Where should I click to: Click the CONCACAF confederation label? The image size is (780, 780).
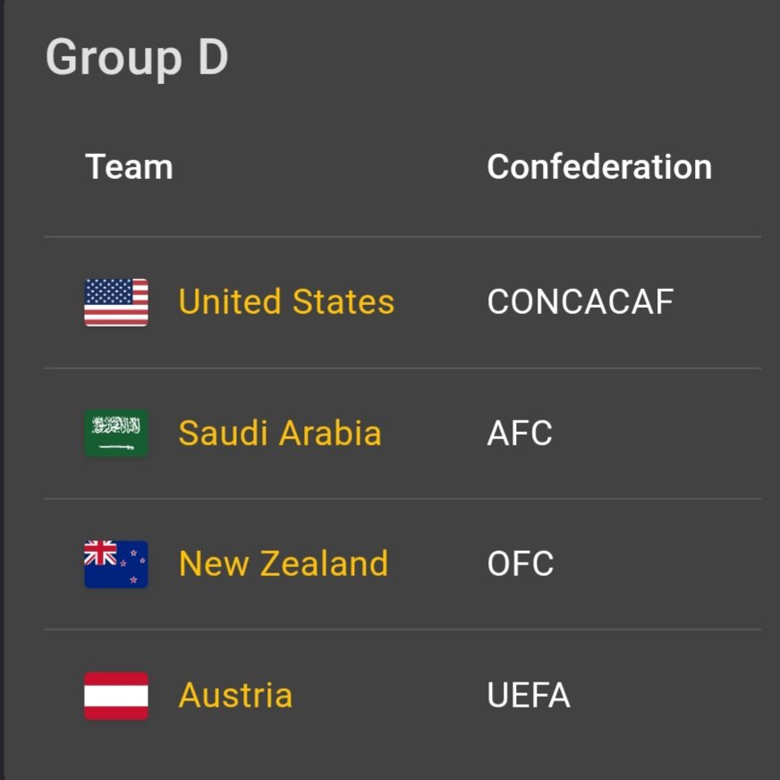(x=580, y=302)
